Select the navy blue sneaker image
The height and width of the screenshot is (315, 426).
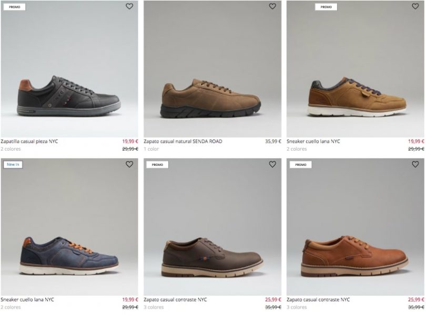[x=69, y=254]
